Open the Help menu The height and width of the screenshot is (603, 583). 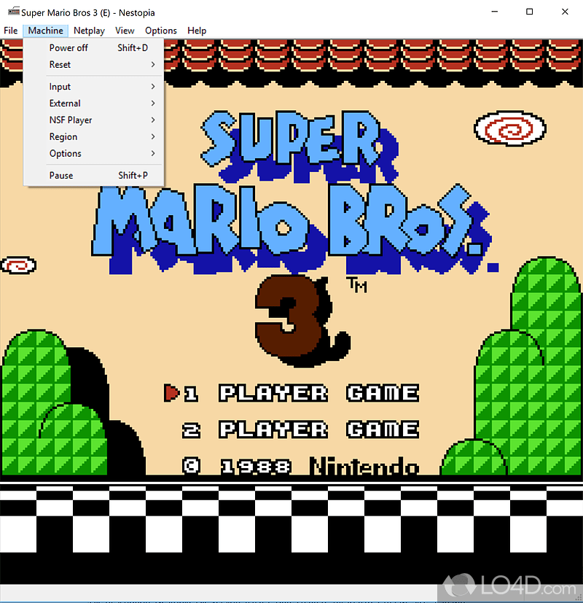pos(197,31)
